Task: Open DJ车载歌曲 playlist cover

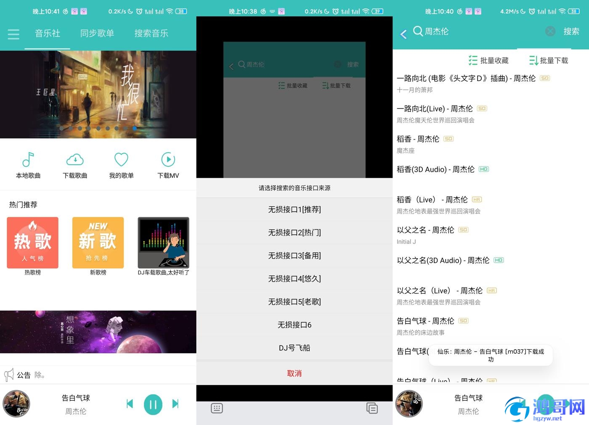Action: (x=164, y=243)
